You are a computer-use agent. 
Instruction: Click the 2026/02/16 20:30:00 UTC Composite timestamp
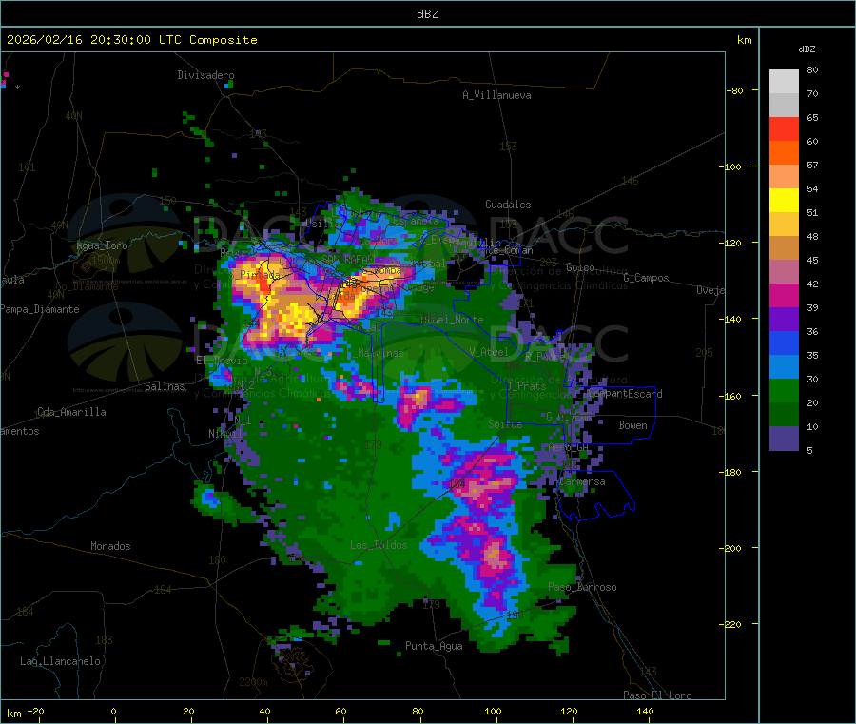tap(131, 40)
